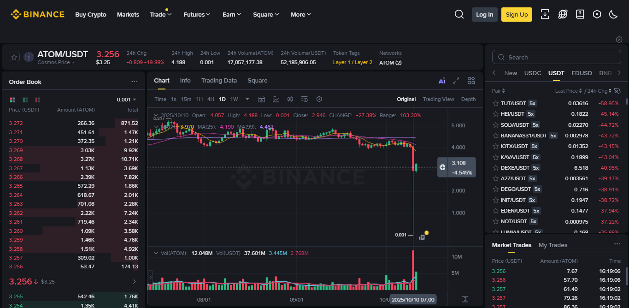This screenshot has height=308, width=629.
Task: Open the order book decimal precision 0.001 dropdown
Action: tap(127, 100)
